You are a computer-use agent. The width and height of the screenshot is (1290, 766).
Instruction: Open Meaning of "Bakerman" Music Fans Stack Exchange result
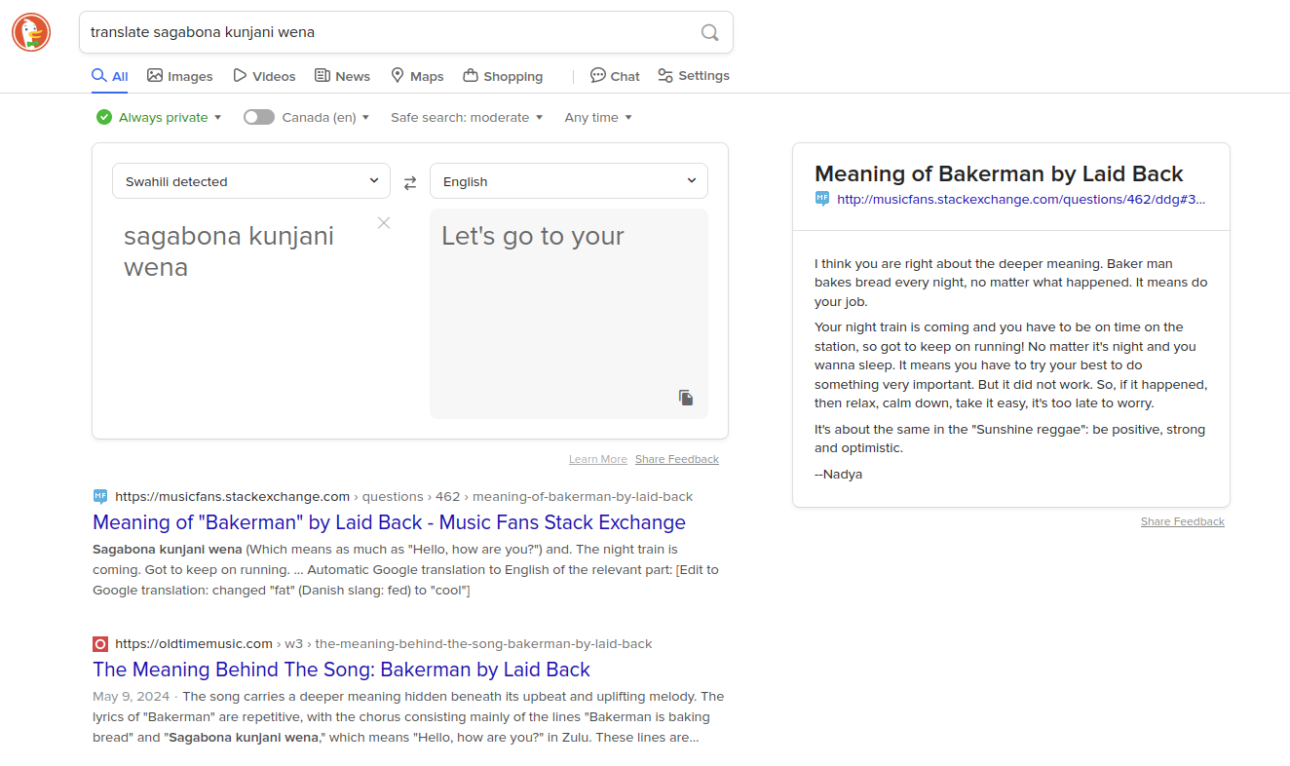[x=390, y=522]
